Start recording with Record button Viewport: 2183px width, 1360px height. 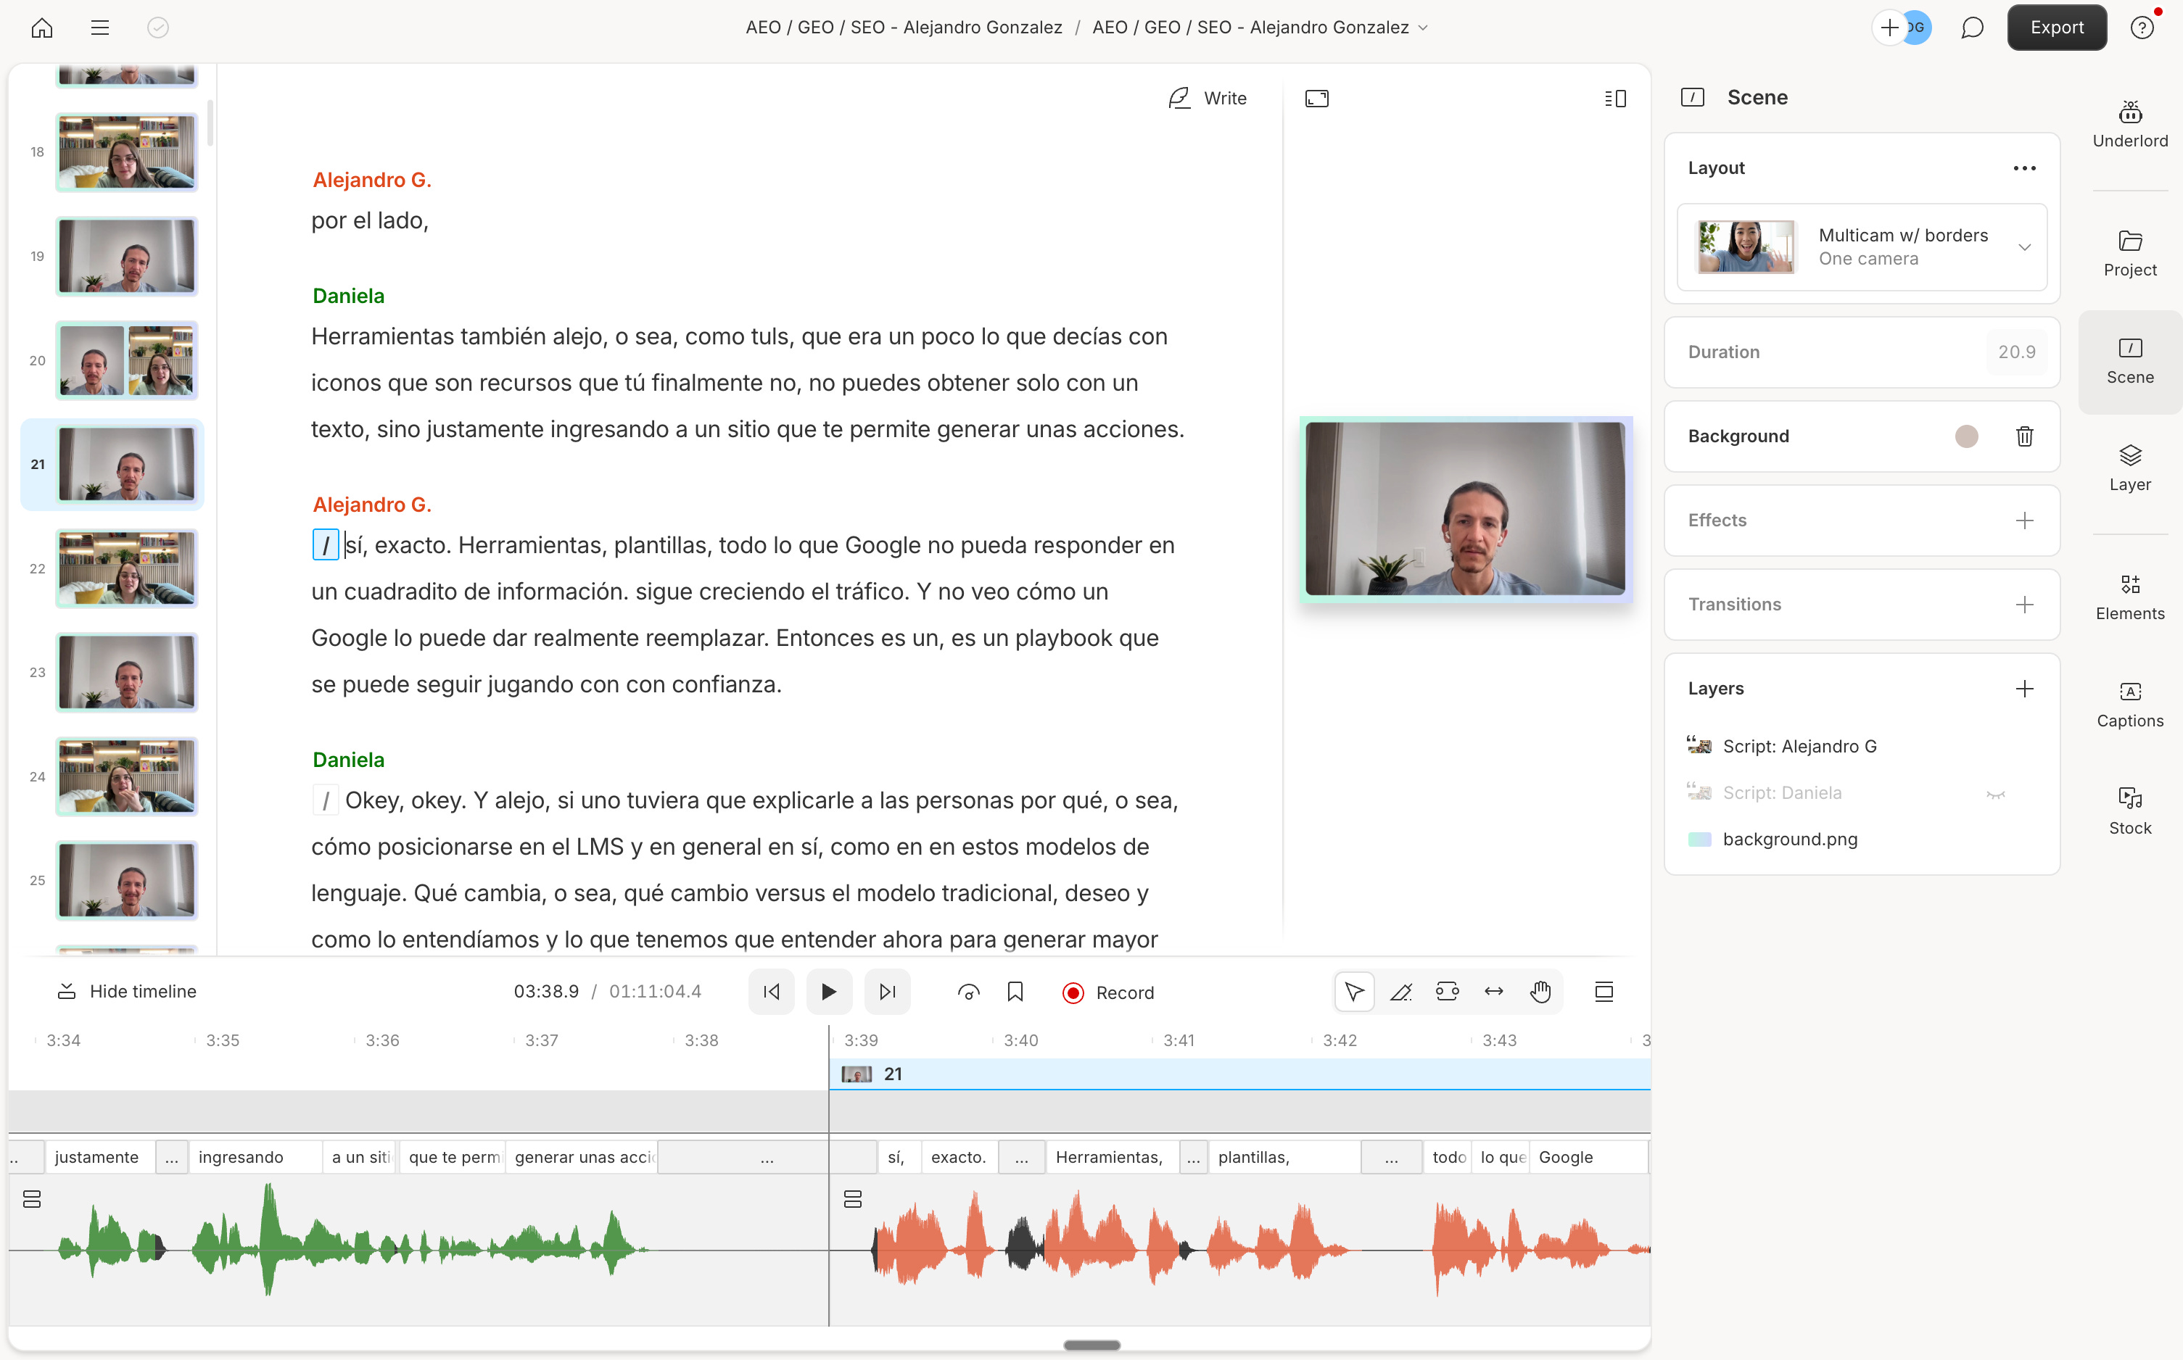click(1107, 992)
